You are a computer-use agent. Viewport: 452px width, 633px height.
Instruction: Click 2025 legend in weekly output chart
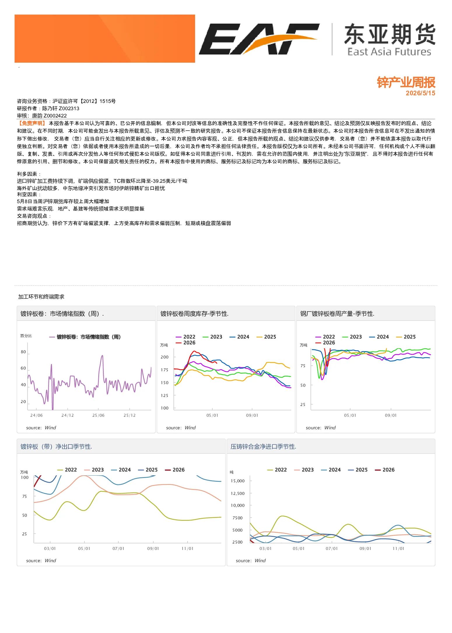coord(406,337)
